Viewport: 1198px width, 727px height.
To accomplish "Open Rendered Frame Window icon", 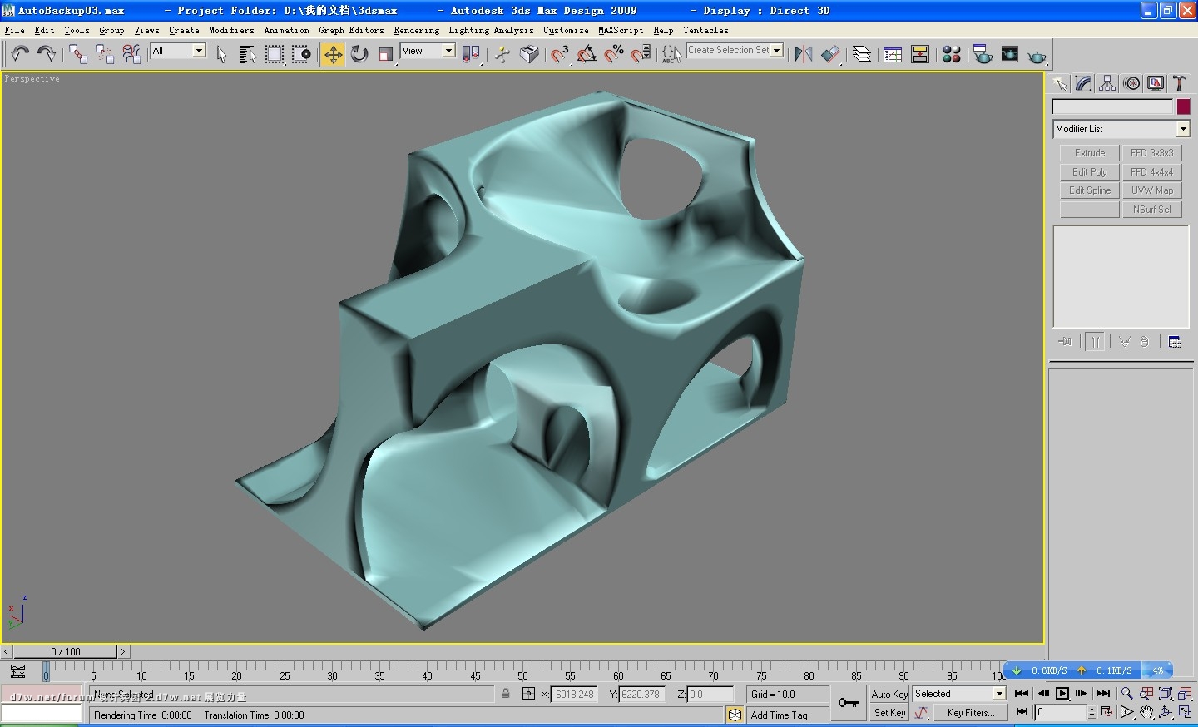I will point(1010,54).
